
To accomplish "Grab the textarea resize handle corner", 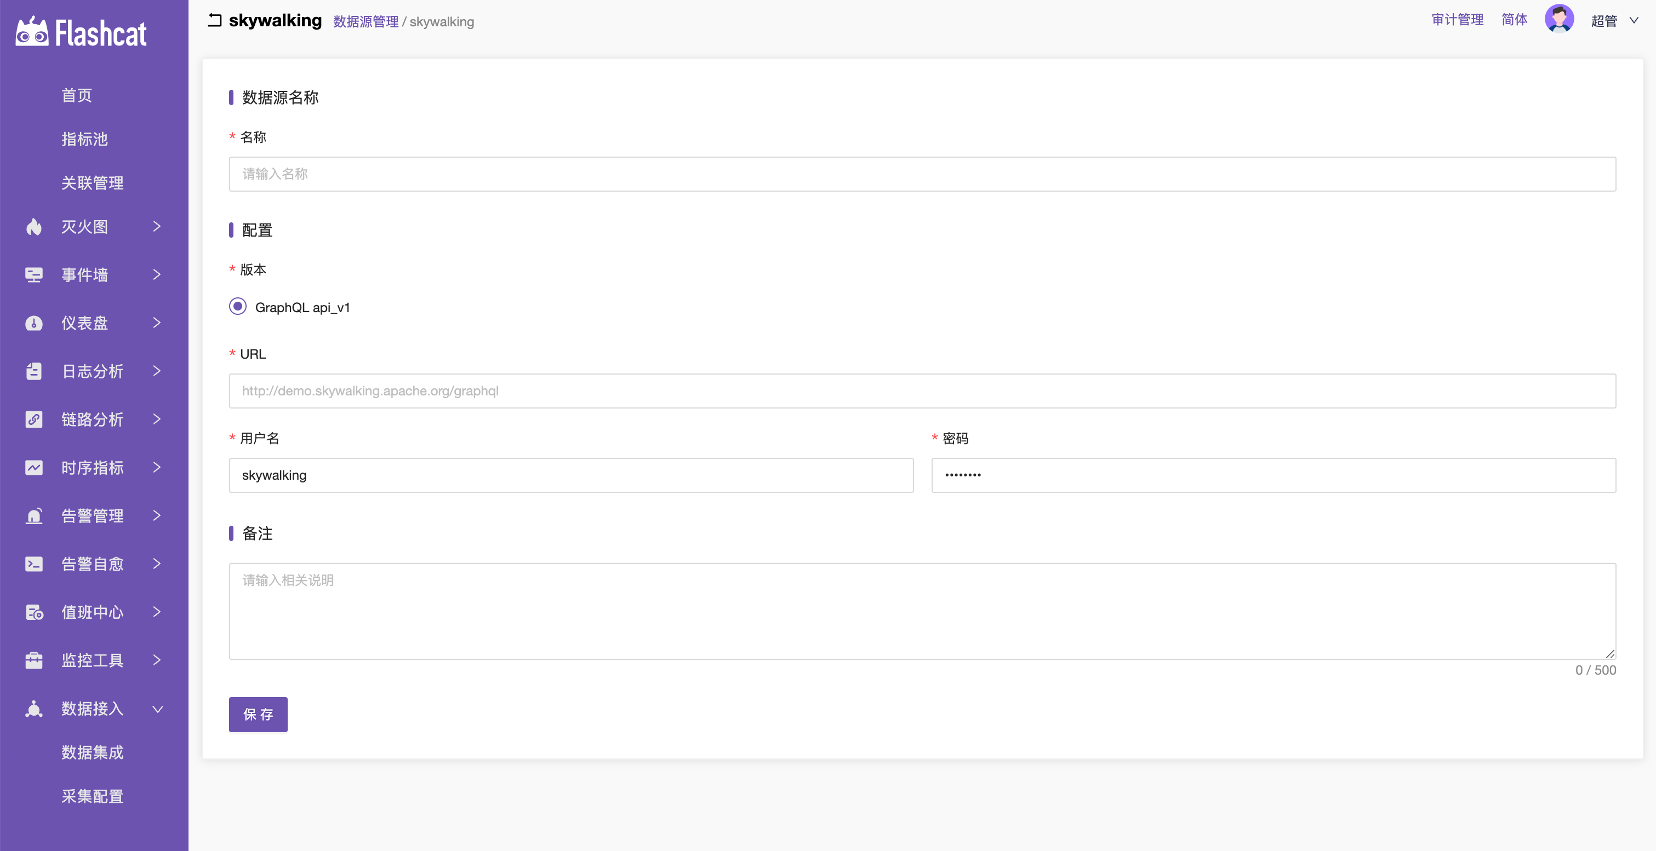I will (1610, 654).
